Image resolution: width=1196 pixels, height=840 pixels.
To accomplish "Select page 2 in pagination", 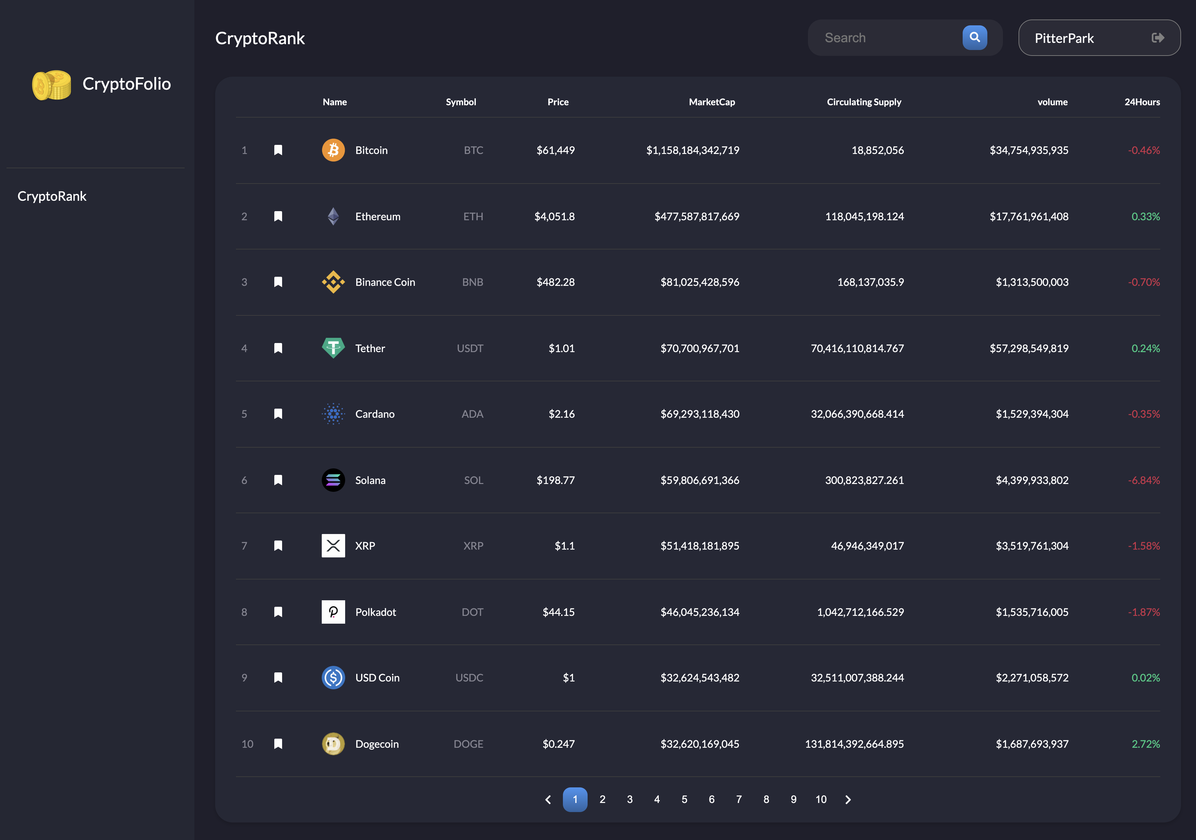I will [x=603, y=799].
